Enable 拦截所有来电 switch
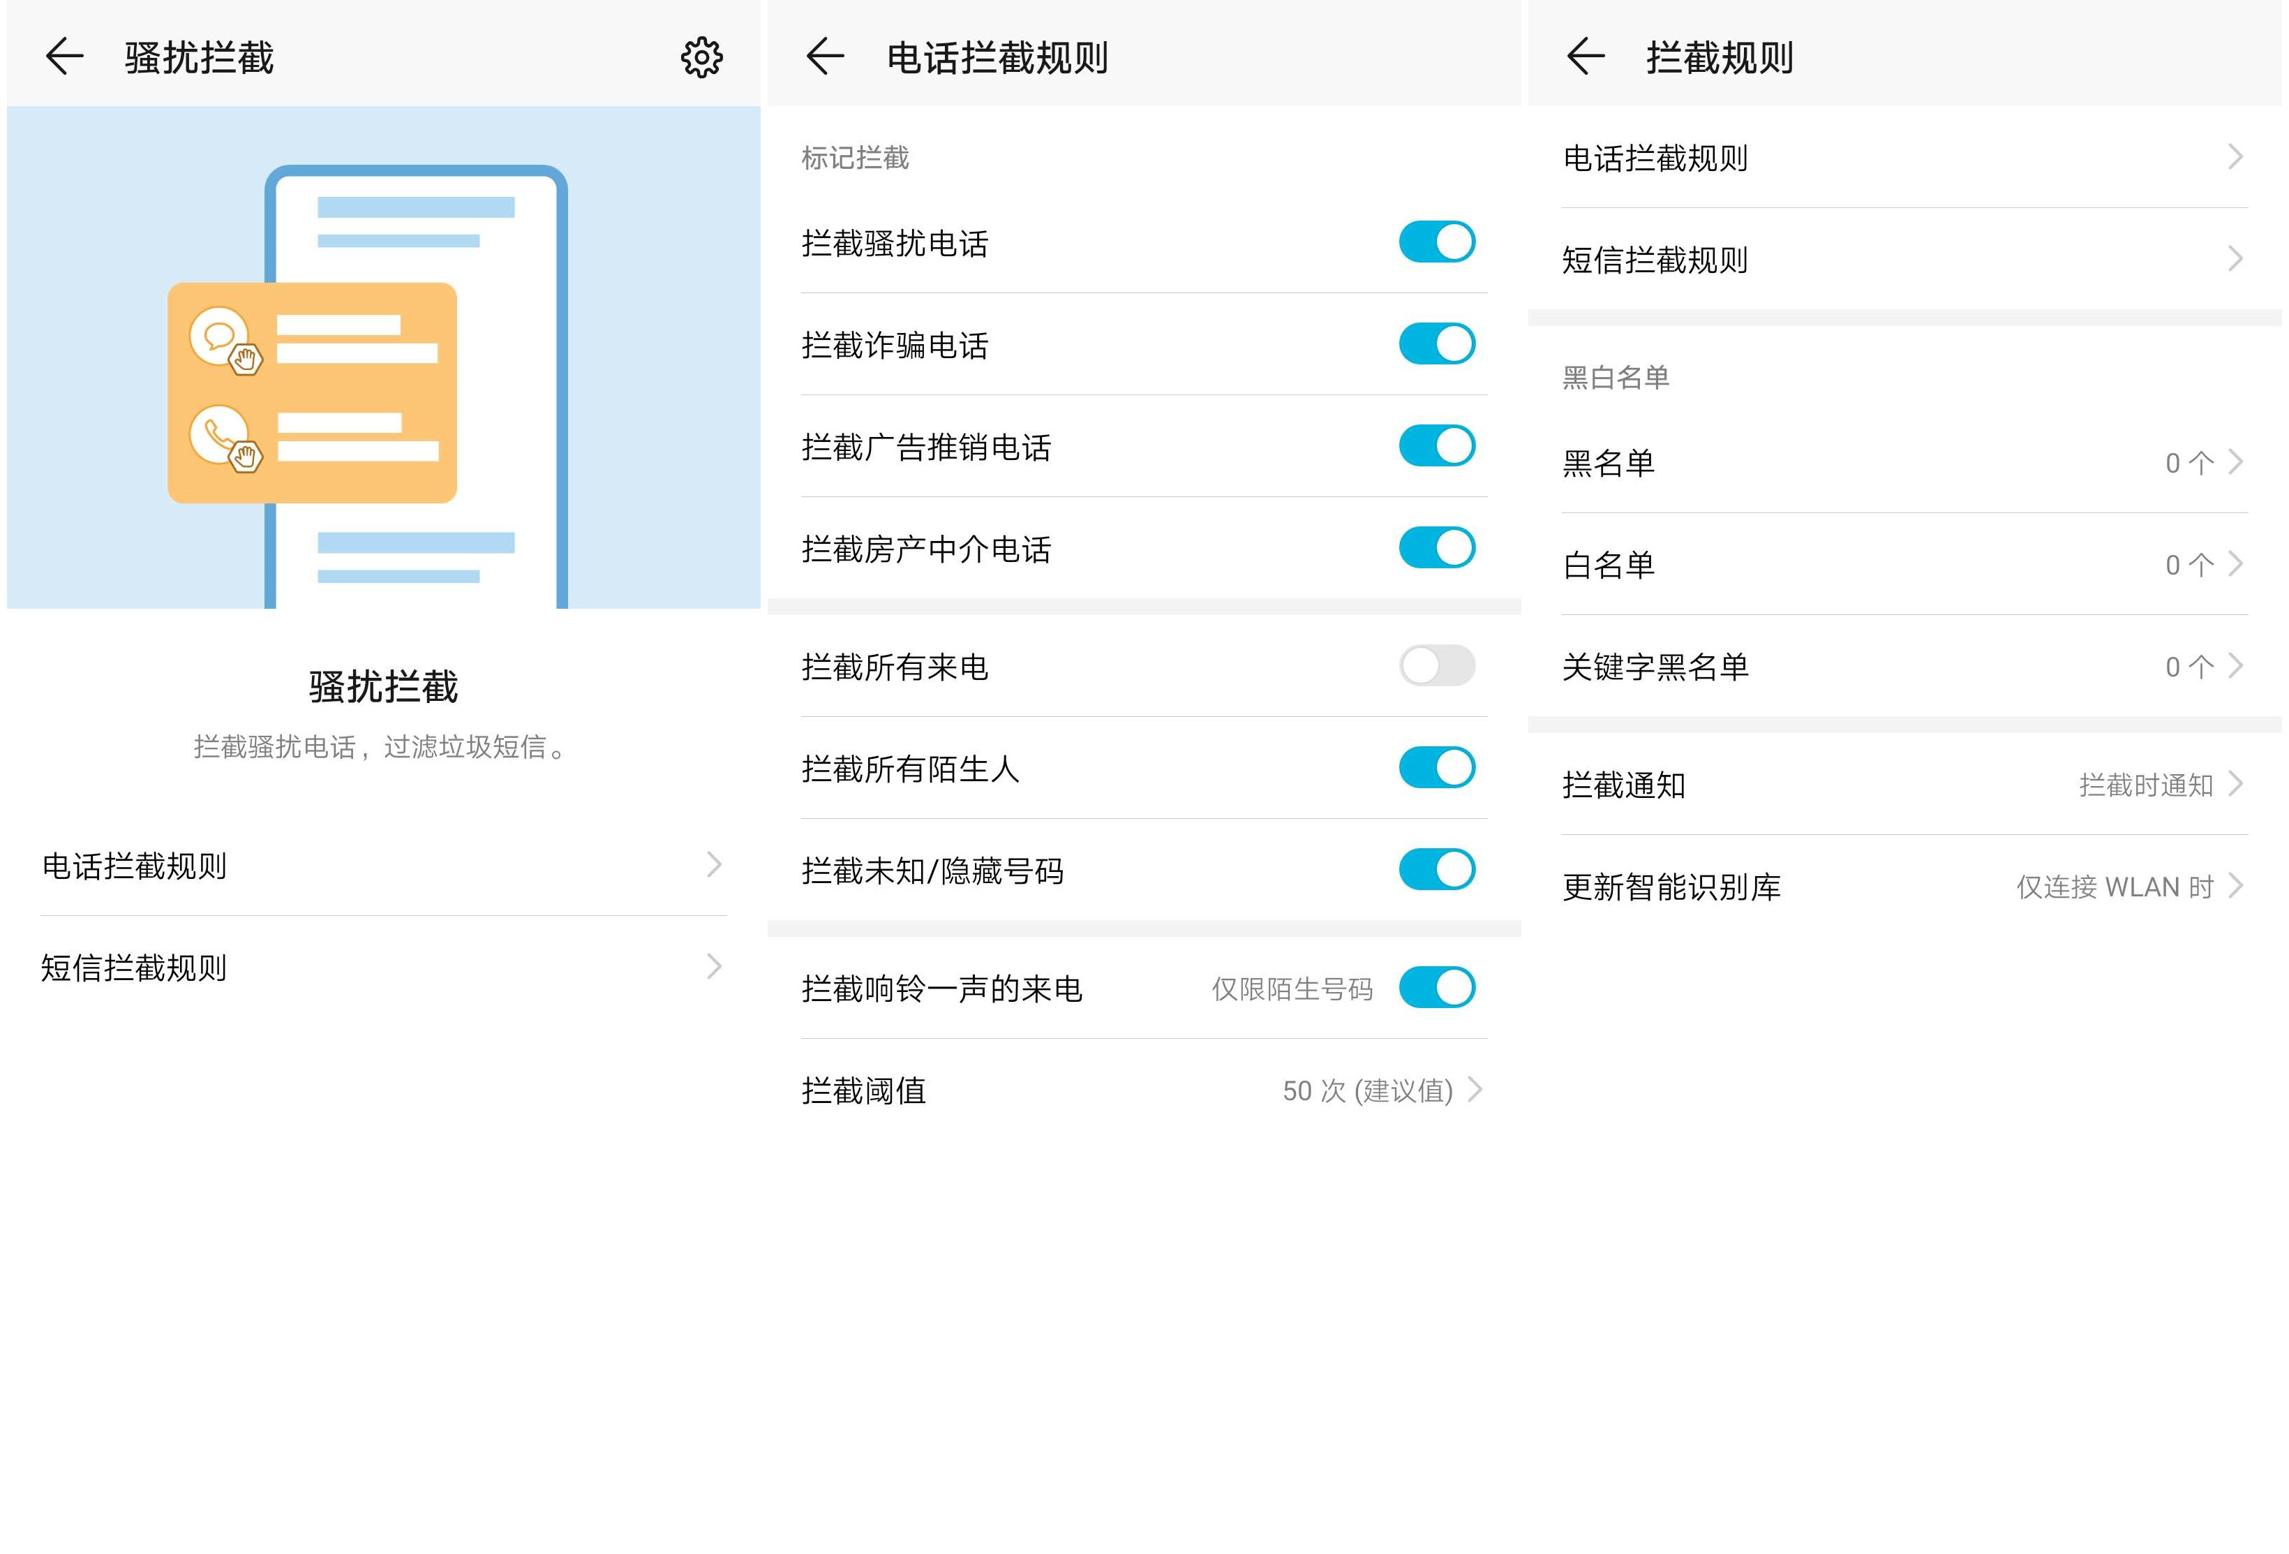The image size is (2289, 1554). (1436, 666)
